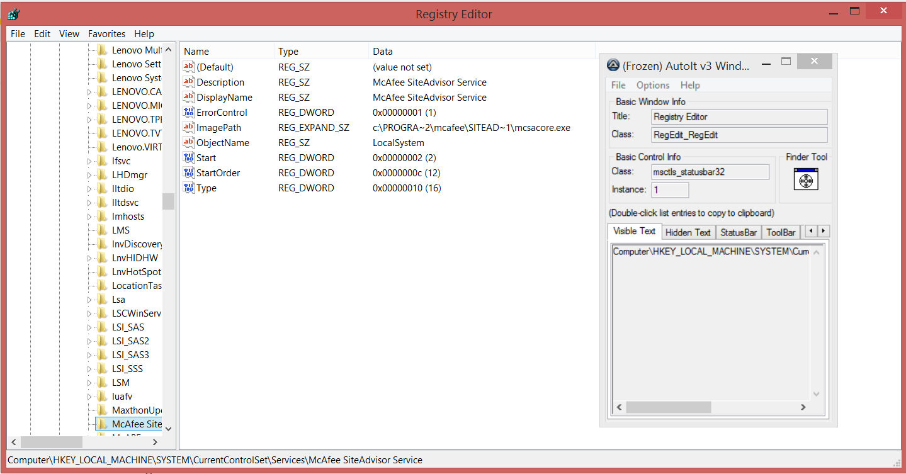
Task: Click the Basic Window Info Class field
Action: point(739,135)
